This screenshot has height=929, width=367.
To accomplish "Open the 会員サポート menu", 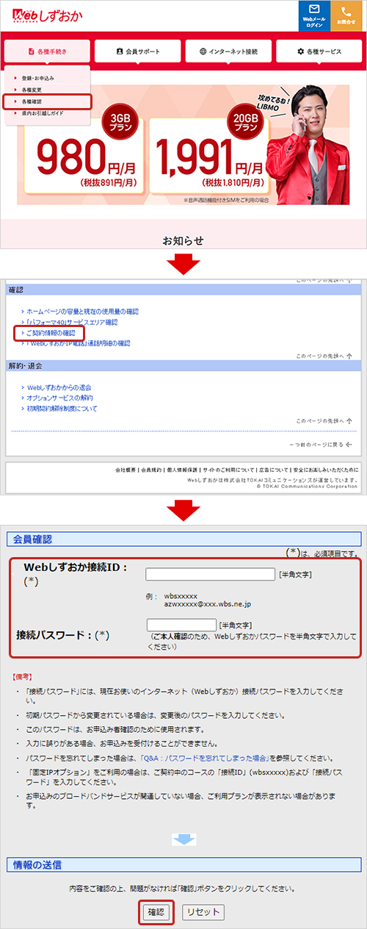I will [138, 51].
